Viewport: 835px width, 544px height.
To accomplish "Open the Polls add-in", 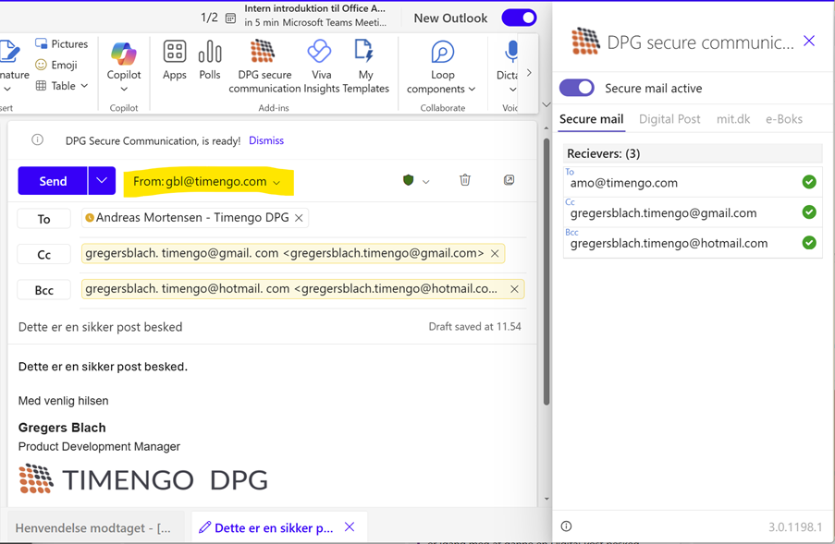I will pos(210,61).
